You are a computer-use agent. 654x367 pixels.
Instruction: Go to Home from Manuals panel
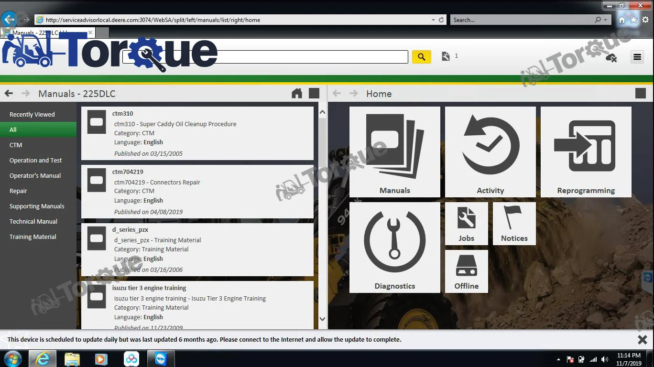tap(297, 93)
